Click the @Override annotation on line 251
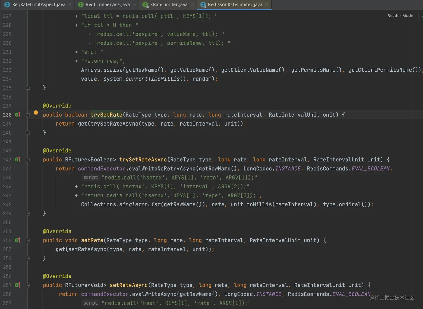Image resolution: width=423 pixels, height=309 pixels. [x=57, y=231]
